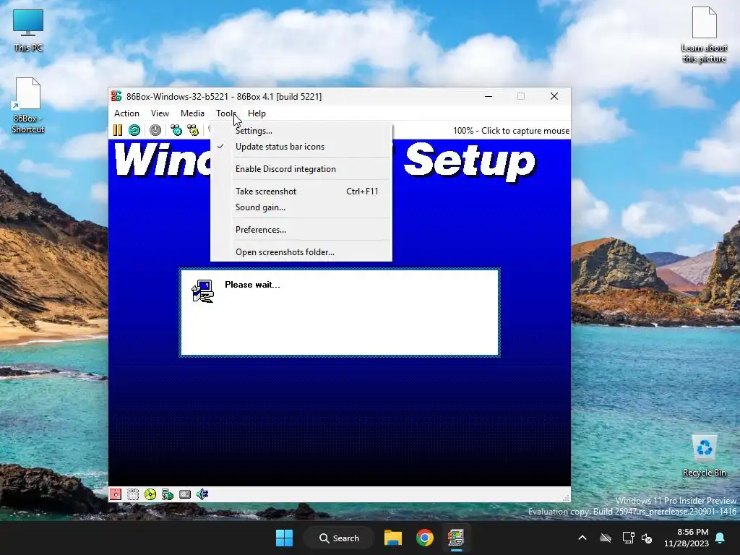
Task: Open Preferences... from Tools menu
Action: point(301,230)
